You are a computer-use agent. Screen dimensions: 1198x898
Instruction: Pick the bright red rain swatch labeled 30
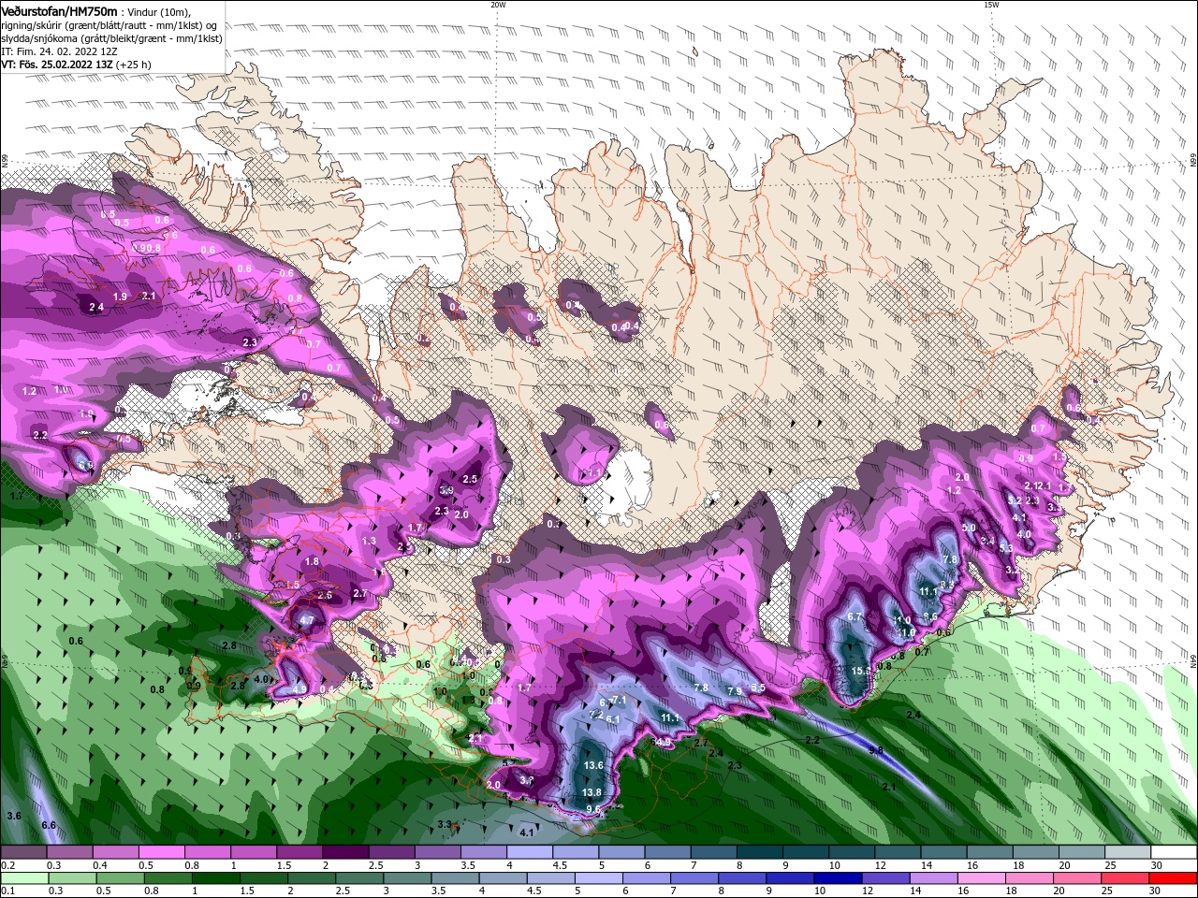1173,878
